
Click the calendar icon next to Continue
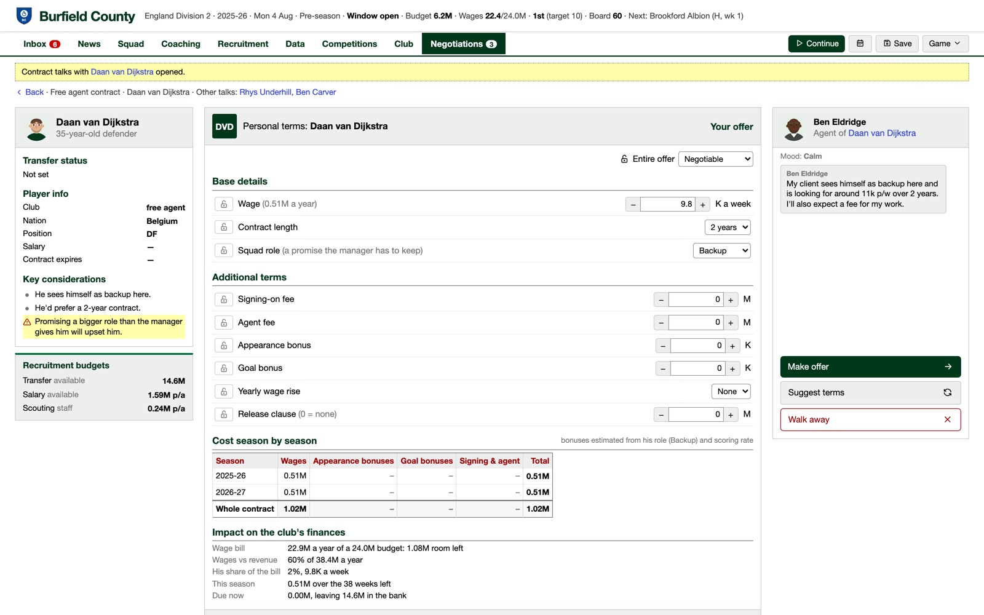(860, 44)
